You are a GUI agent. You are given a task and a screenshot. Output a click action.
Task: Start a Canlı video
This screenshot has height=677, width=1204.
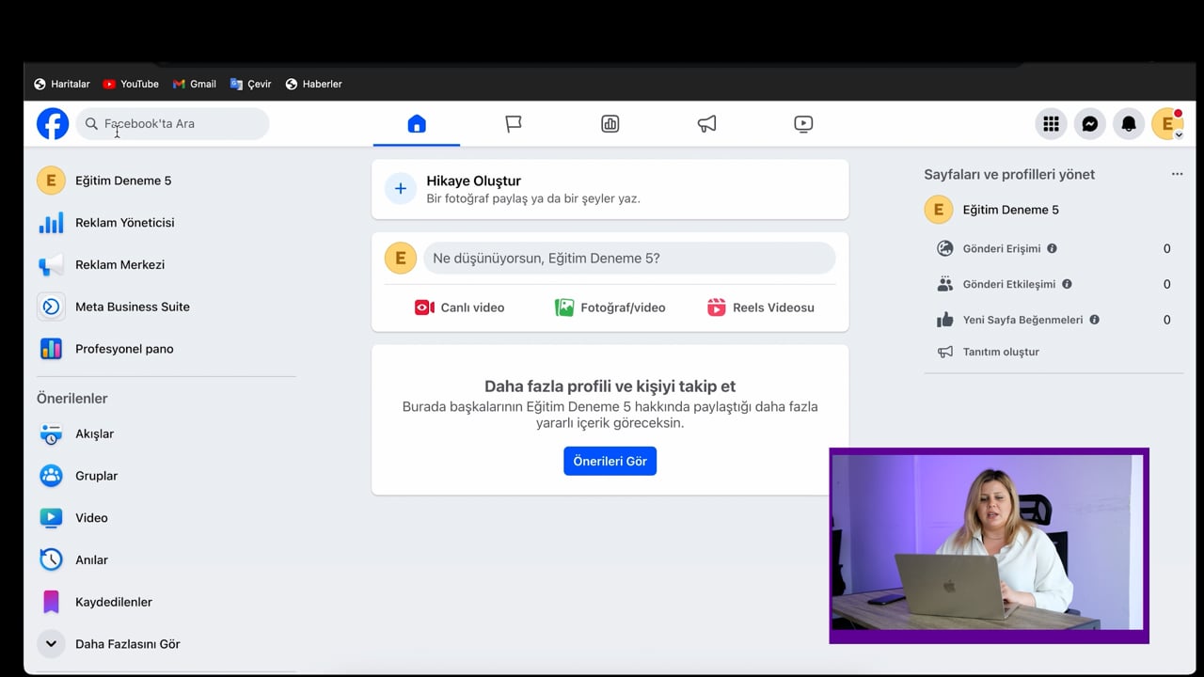pyautogui.click(x=459, y=307)
